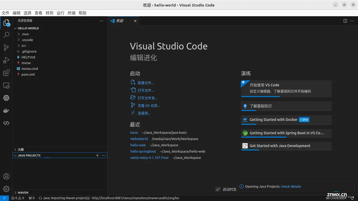
Task: Open the Spring Boot Dashboard icon
Action: click(x=6, y=98)
